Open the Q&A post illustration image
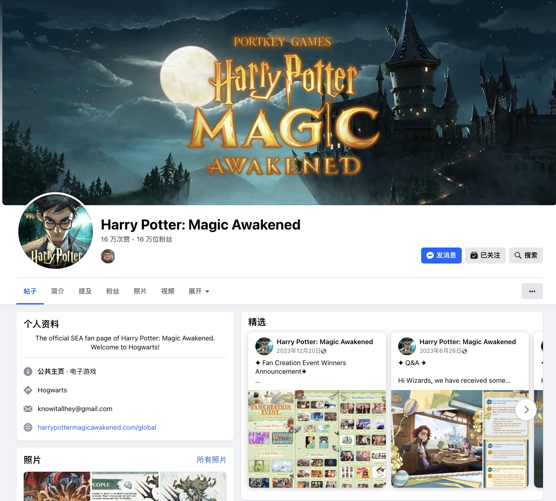This screenshot has height=501, width=556. coord(436,439)
